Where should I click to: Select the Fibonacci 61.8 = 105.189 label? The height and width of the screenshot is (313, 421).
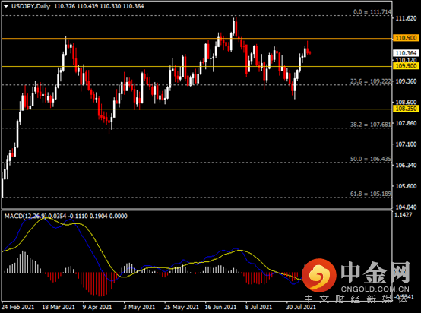pyautogui.click(x=371, y=194)
